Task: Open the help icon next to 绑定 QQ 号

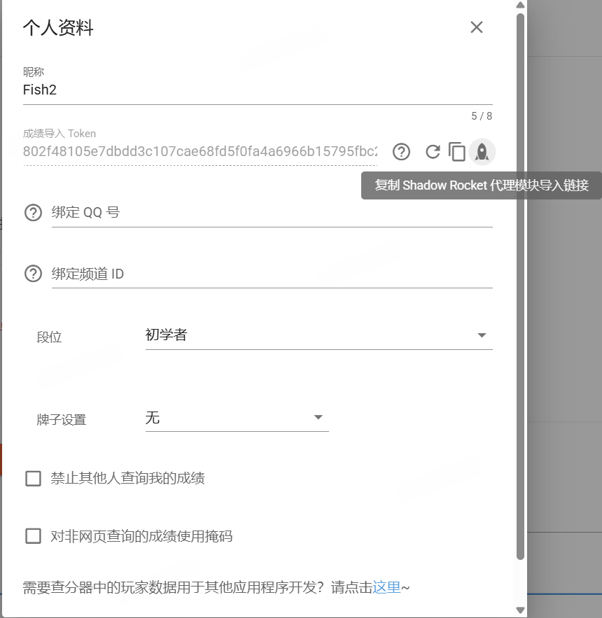Action: pos(33,213)
